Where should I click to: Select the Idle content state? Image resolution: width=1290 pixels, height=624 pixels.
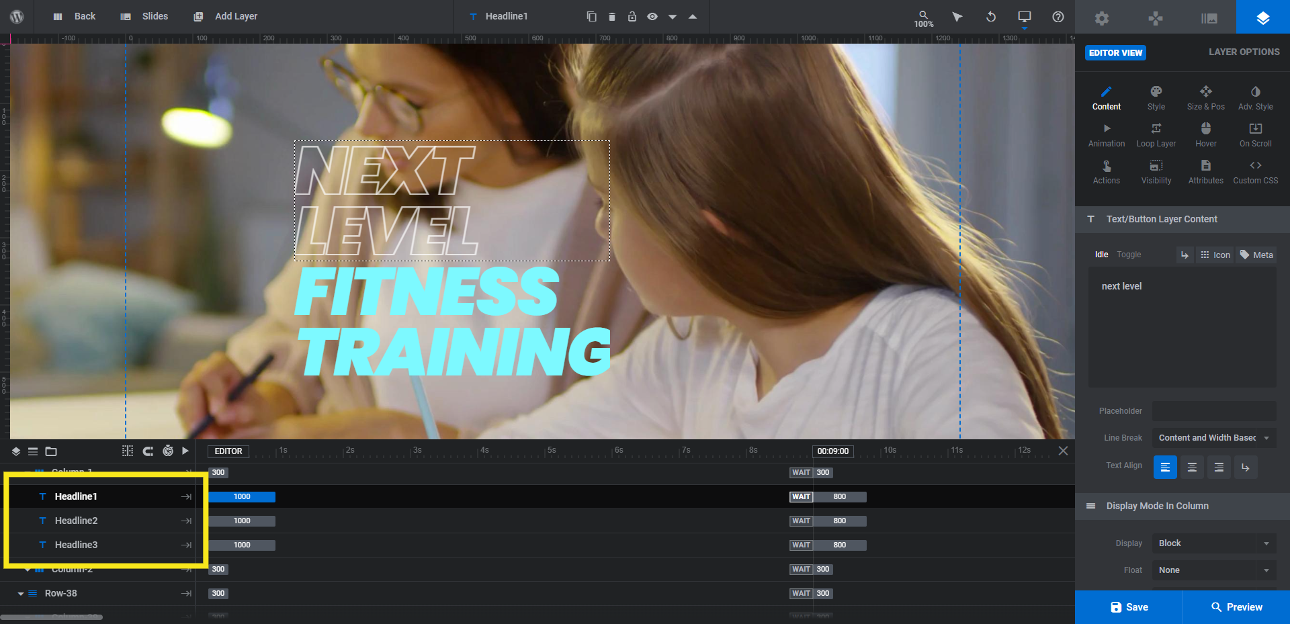[x=1102, y=255]
